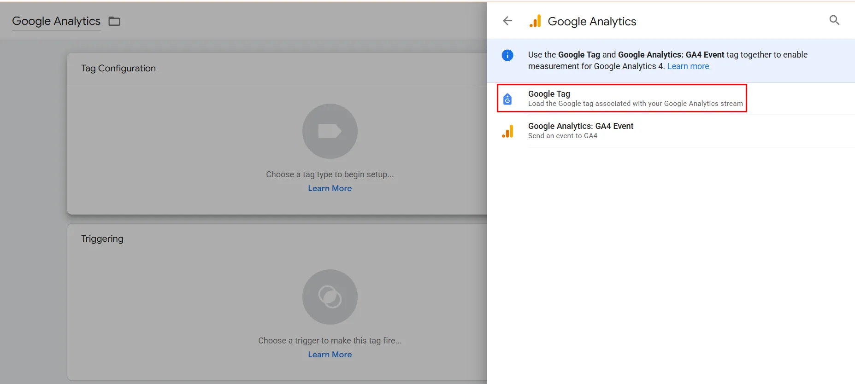Select Google Analytics: GA4 Event tag type
This screenshot has width=855, height=384.
click(580, 126)
